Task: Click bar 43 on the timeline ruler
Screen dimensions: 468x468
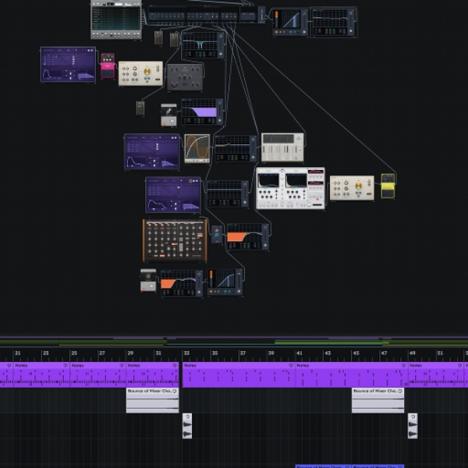Action: pyautogui.click(x=328, y=353)
